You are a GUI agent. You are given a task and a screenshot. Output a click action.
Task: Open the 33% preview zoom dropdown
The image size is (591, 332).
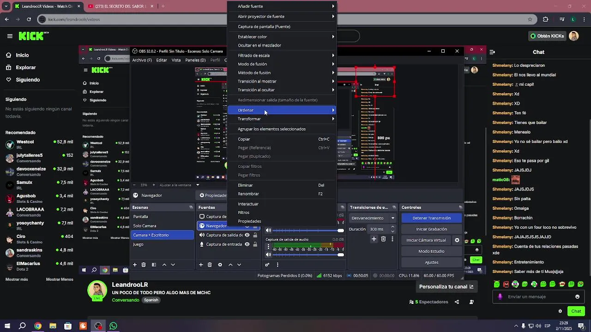pyautogui.click(x=144, y=185)
